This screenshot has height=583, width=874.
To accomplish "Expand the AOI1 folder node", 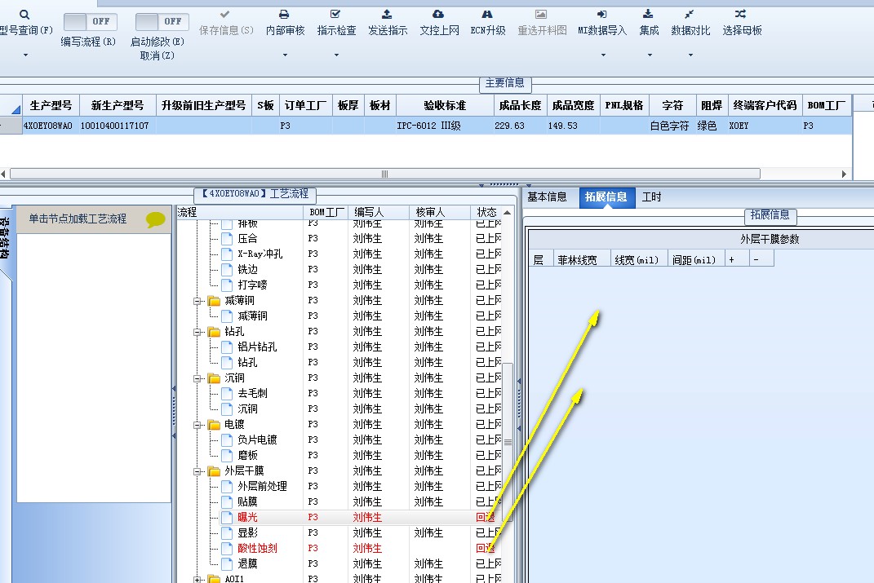I will pyautogui.click(x=197, y=580).
